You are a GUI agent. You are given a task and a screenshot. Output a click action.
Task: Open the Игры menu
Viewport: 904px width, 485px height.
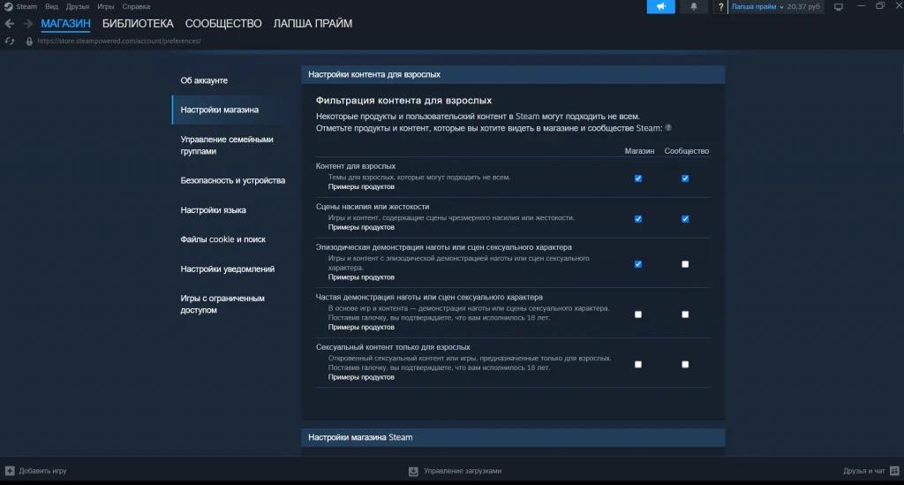pos(106,6)
